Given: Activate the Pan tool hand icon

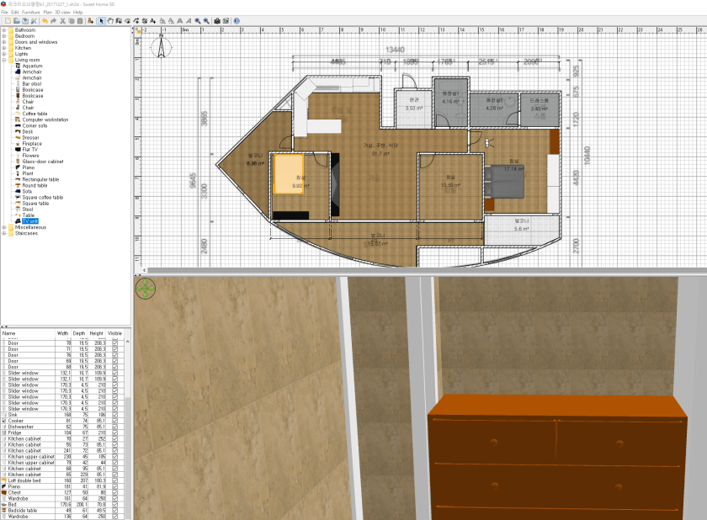Looking at the screenshot, I should click(110, 21).
